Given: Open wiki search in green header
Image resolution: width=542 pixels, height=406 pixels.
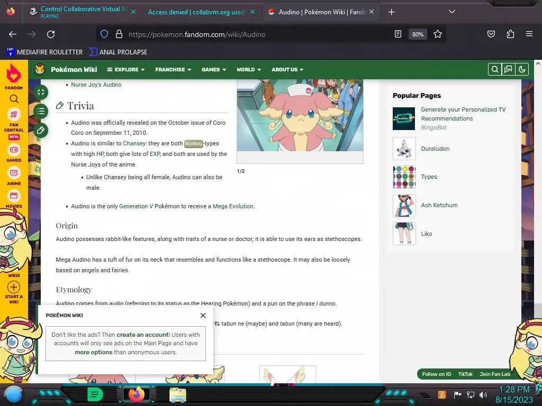Looking at the screenshot, I should click(x=495, y=69).
